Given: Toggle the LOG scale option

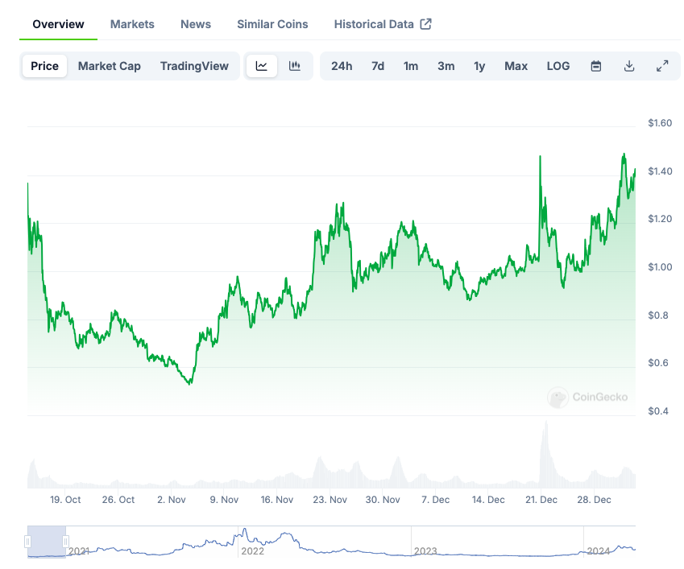Looking at the screenshot, I should (558, 66).
